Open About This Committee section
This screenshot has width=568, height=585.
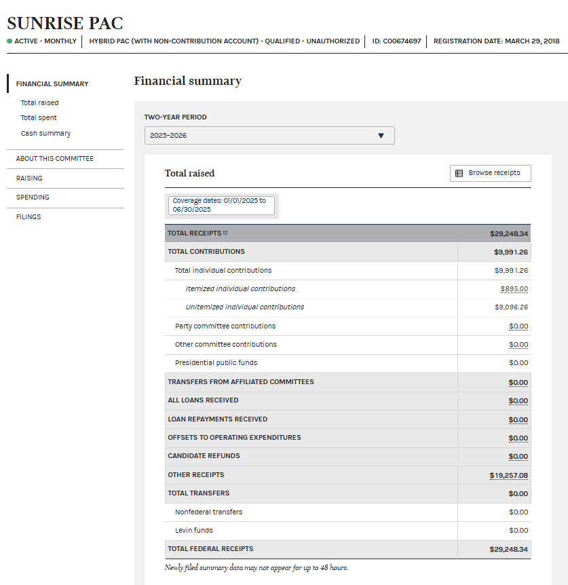click(x=55, y=159)
